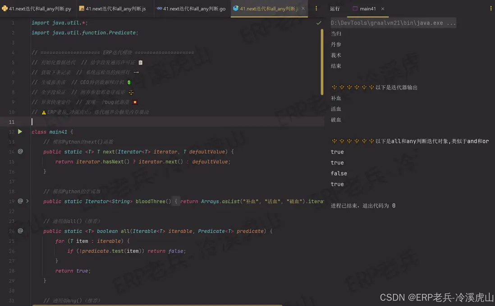Click the warning triangle in line 10 comment
The width and height of the screenshot is (495, 306).
[44, 112]
